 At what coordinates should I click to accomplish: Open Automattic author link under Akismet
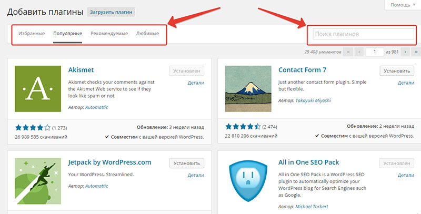tap(96, 107)
